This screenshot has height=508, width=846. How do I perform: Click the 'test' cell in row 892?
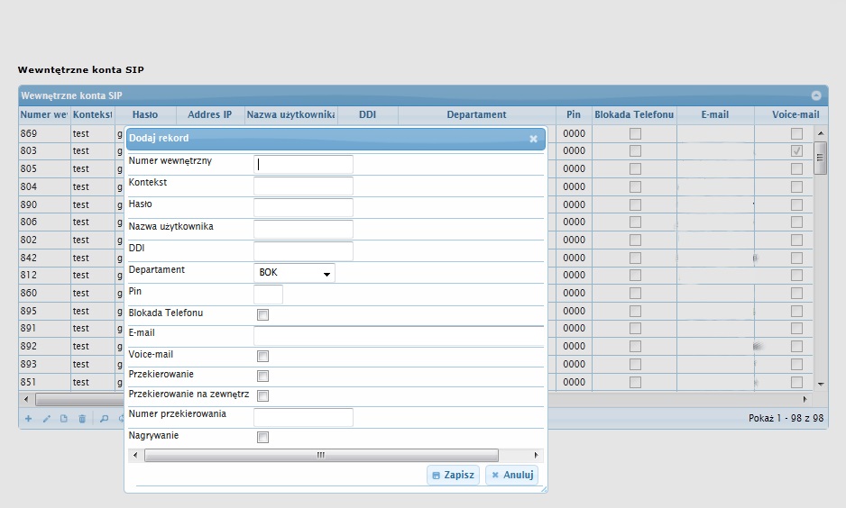pos(92,347)
